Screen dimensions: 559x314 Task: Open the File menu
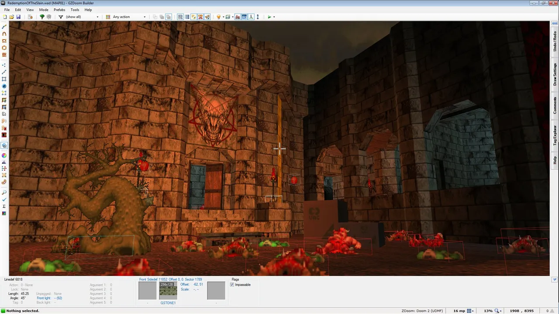pyautogui.click(x=7, y=10)
